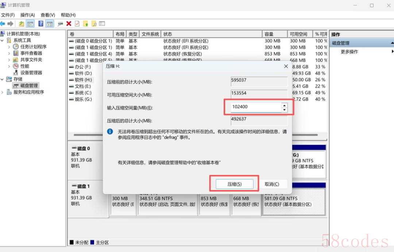Viewport: 394px width, 252px height.
Task: Collapse the 系统工具 tree node
Action: click(x=3, y=40)
